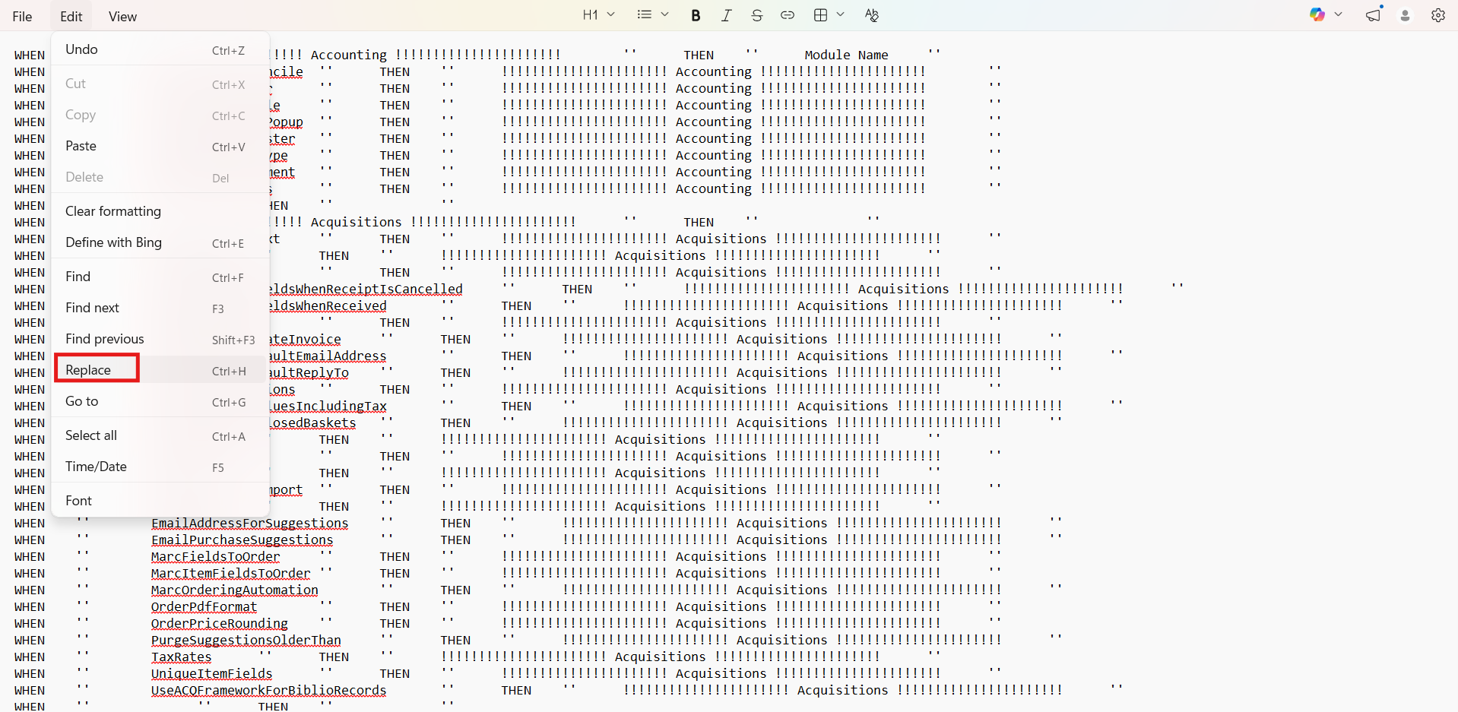Click Define with Bing menu entry
Screen dimensions: 1458x712
pos(113,242)
